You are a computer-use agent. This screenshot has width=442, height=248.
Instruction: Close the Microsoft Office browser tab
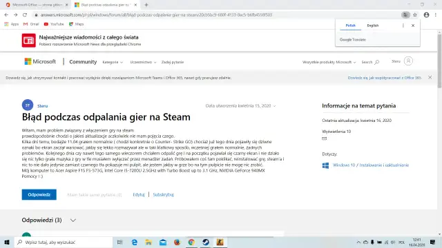(x=67, y=5)
